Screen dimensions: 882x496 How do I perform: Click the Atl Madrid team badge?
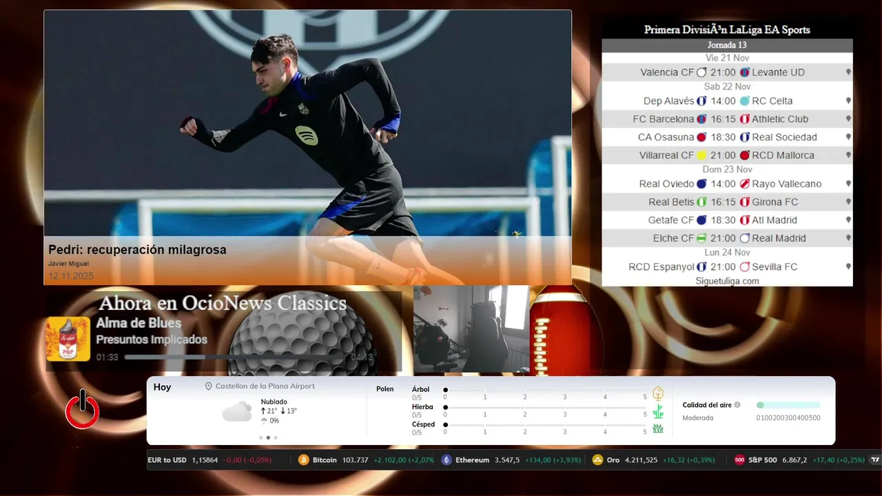pos(745,220)
